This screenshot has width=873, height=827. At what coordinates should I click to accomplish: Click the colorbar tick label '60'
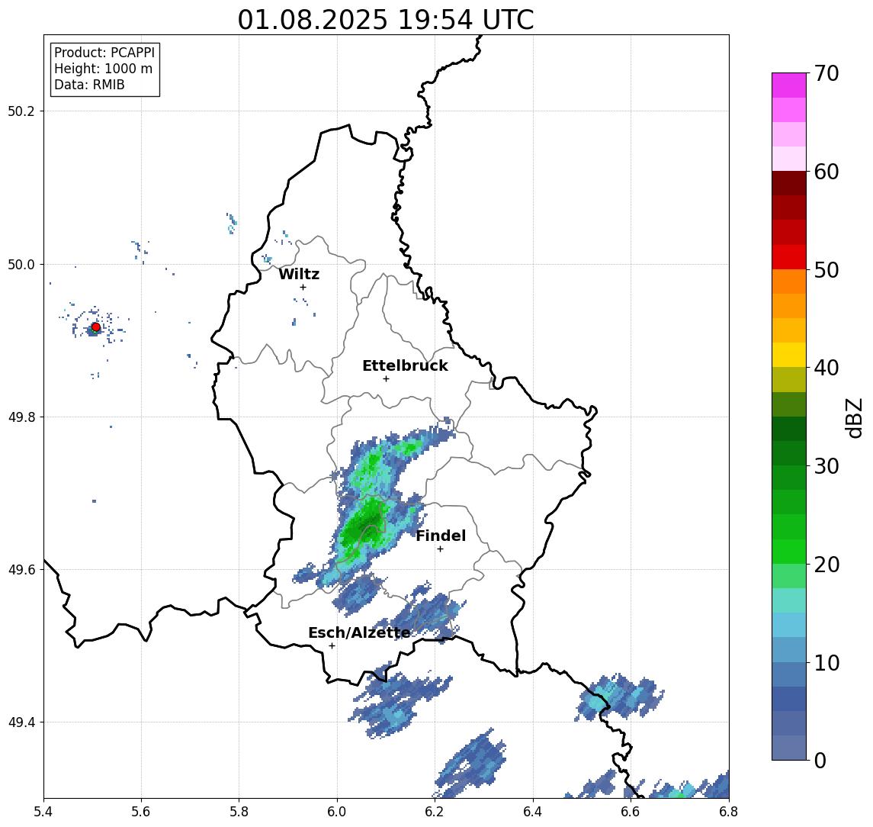tap(826, 172)
